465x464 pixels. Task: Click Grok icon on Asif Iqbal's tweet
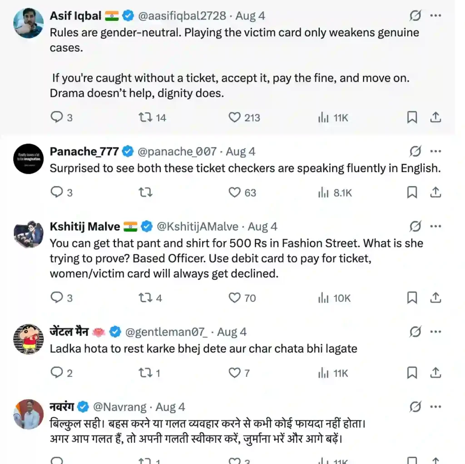pyautogui.click(x=415, y=16)
